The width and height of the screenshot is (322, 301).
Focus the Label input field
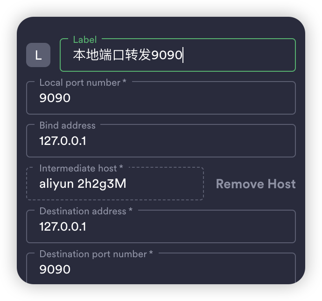coord(178,55)
